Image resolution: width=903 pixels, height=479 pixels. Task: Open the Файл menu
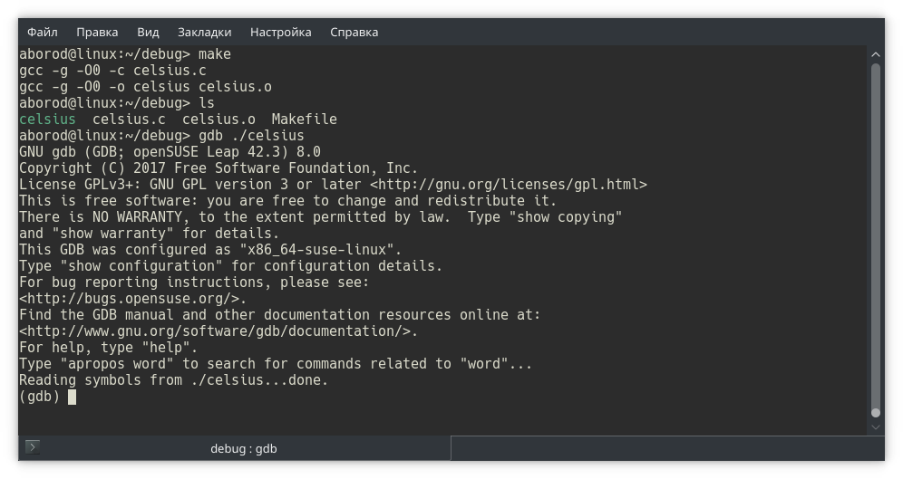point(43,32)
